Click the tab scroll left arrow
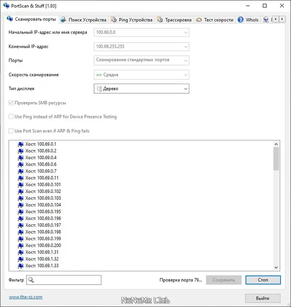 tap(276, 19)
